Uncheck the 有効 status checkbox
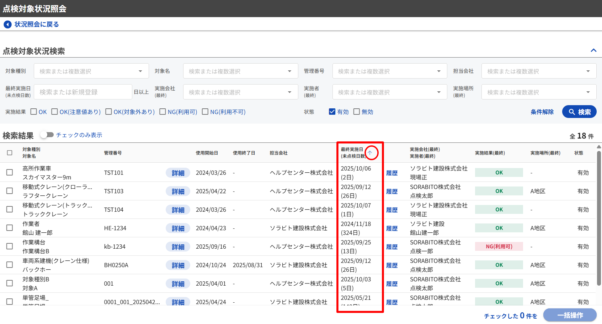The image size is (602, 324). point(332,112)
